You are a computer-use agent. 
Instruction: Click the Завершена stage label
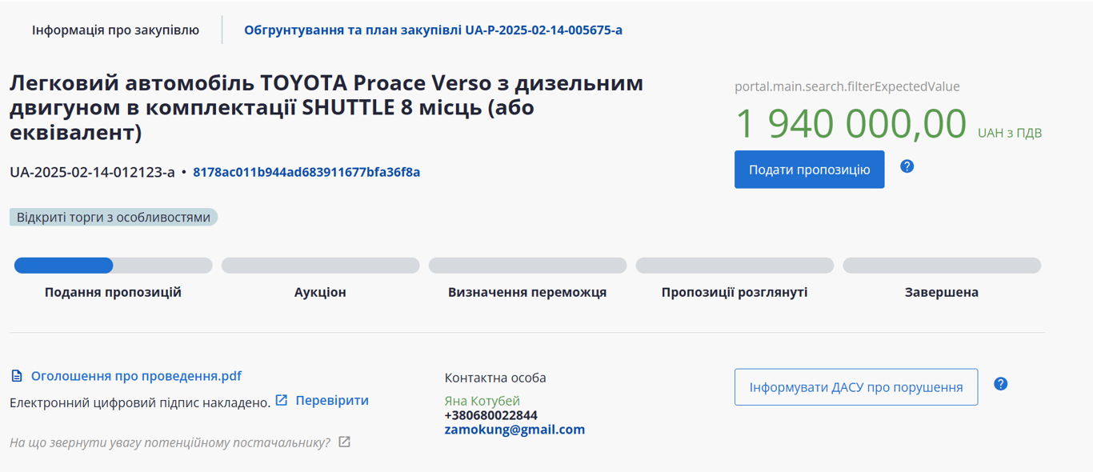point(942,292)
